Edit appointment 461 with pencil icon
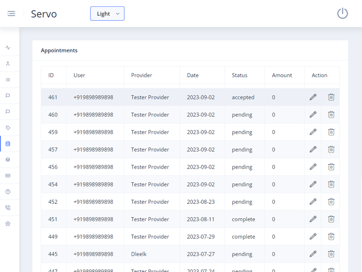The height and width of the screenshot is (272, 362). 313,97
